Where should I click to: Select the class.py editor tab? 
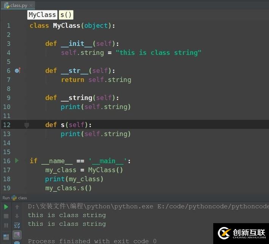point(18,5)
